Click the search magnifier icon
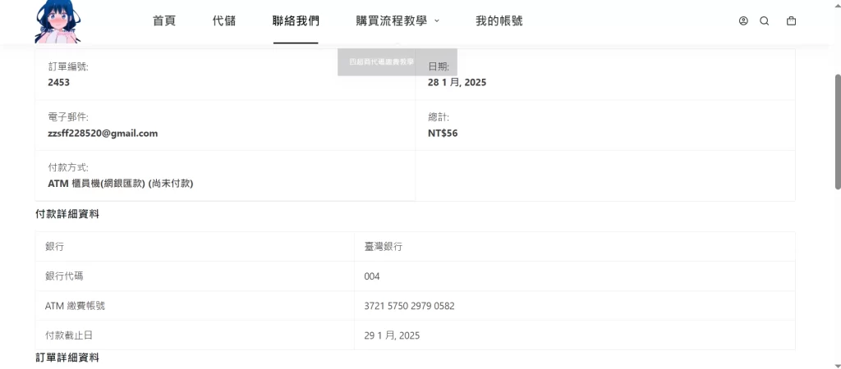Image resolution: width=841 pixels, height=369 pixels. click(765, 21)
